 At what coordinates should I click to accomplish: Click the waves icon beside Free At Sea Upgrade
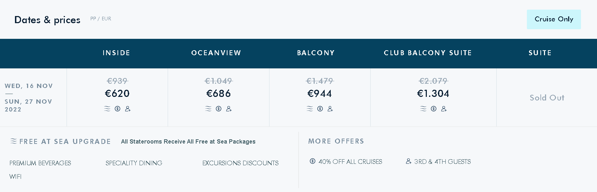(x=14, y=141)
